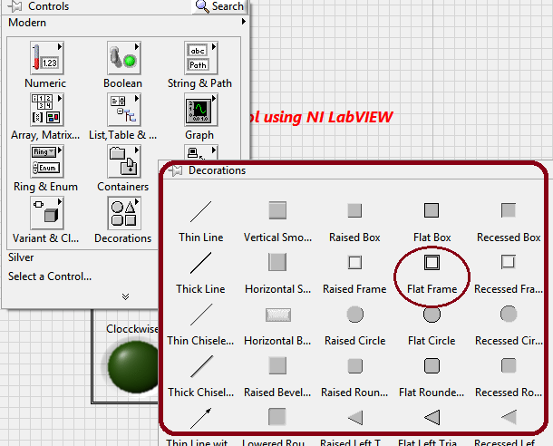This screenshot has width=553, height=446.
Task: Toggle the green Clockwise LED button
Action: pos(133,366)
